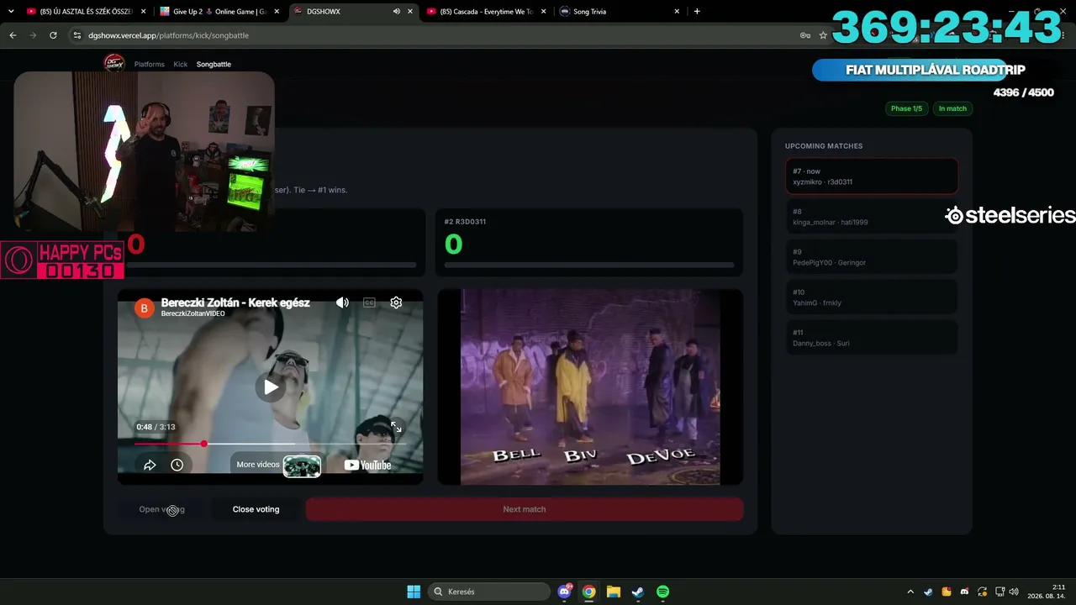Mute the DGSHOWX tab audio icon
This screenshot has width=1076, height=605.
click(x=397, y=12)
